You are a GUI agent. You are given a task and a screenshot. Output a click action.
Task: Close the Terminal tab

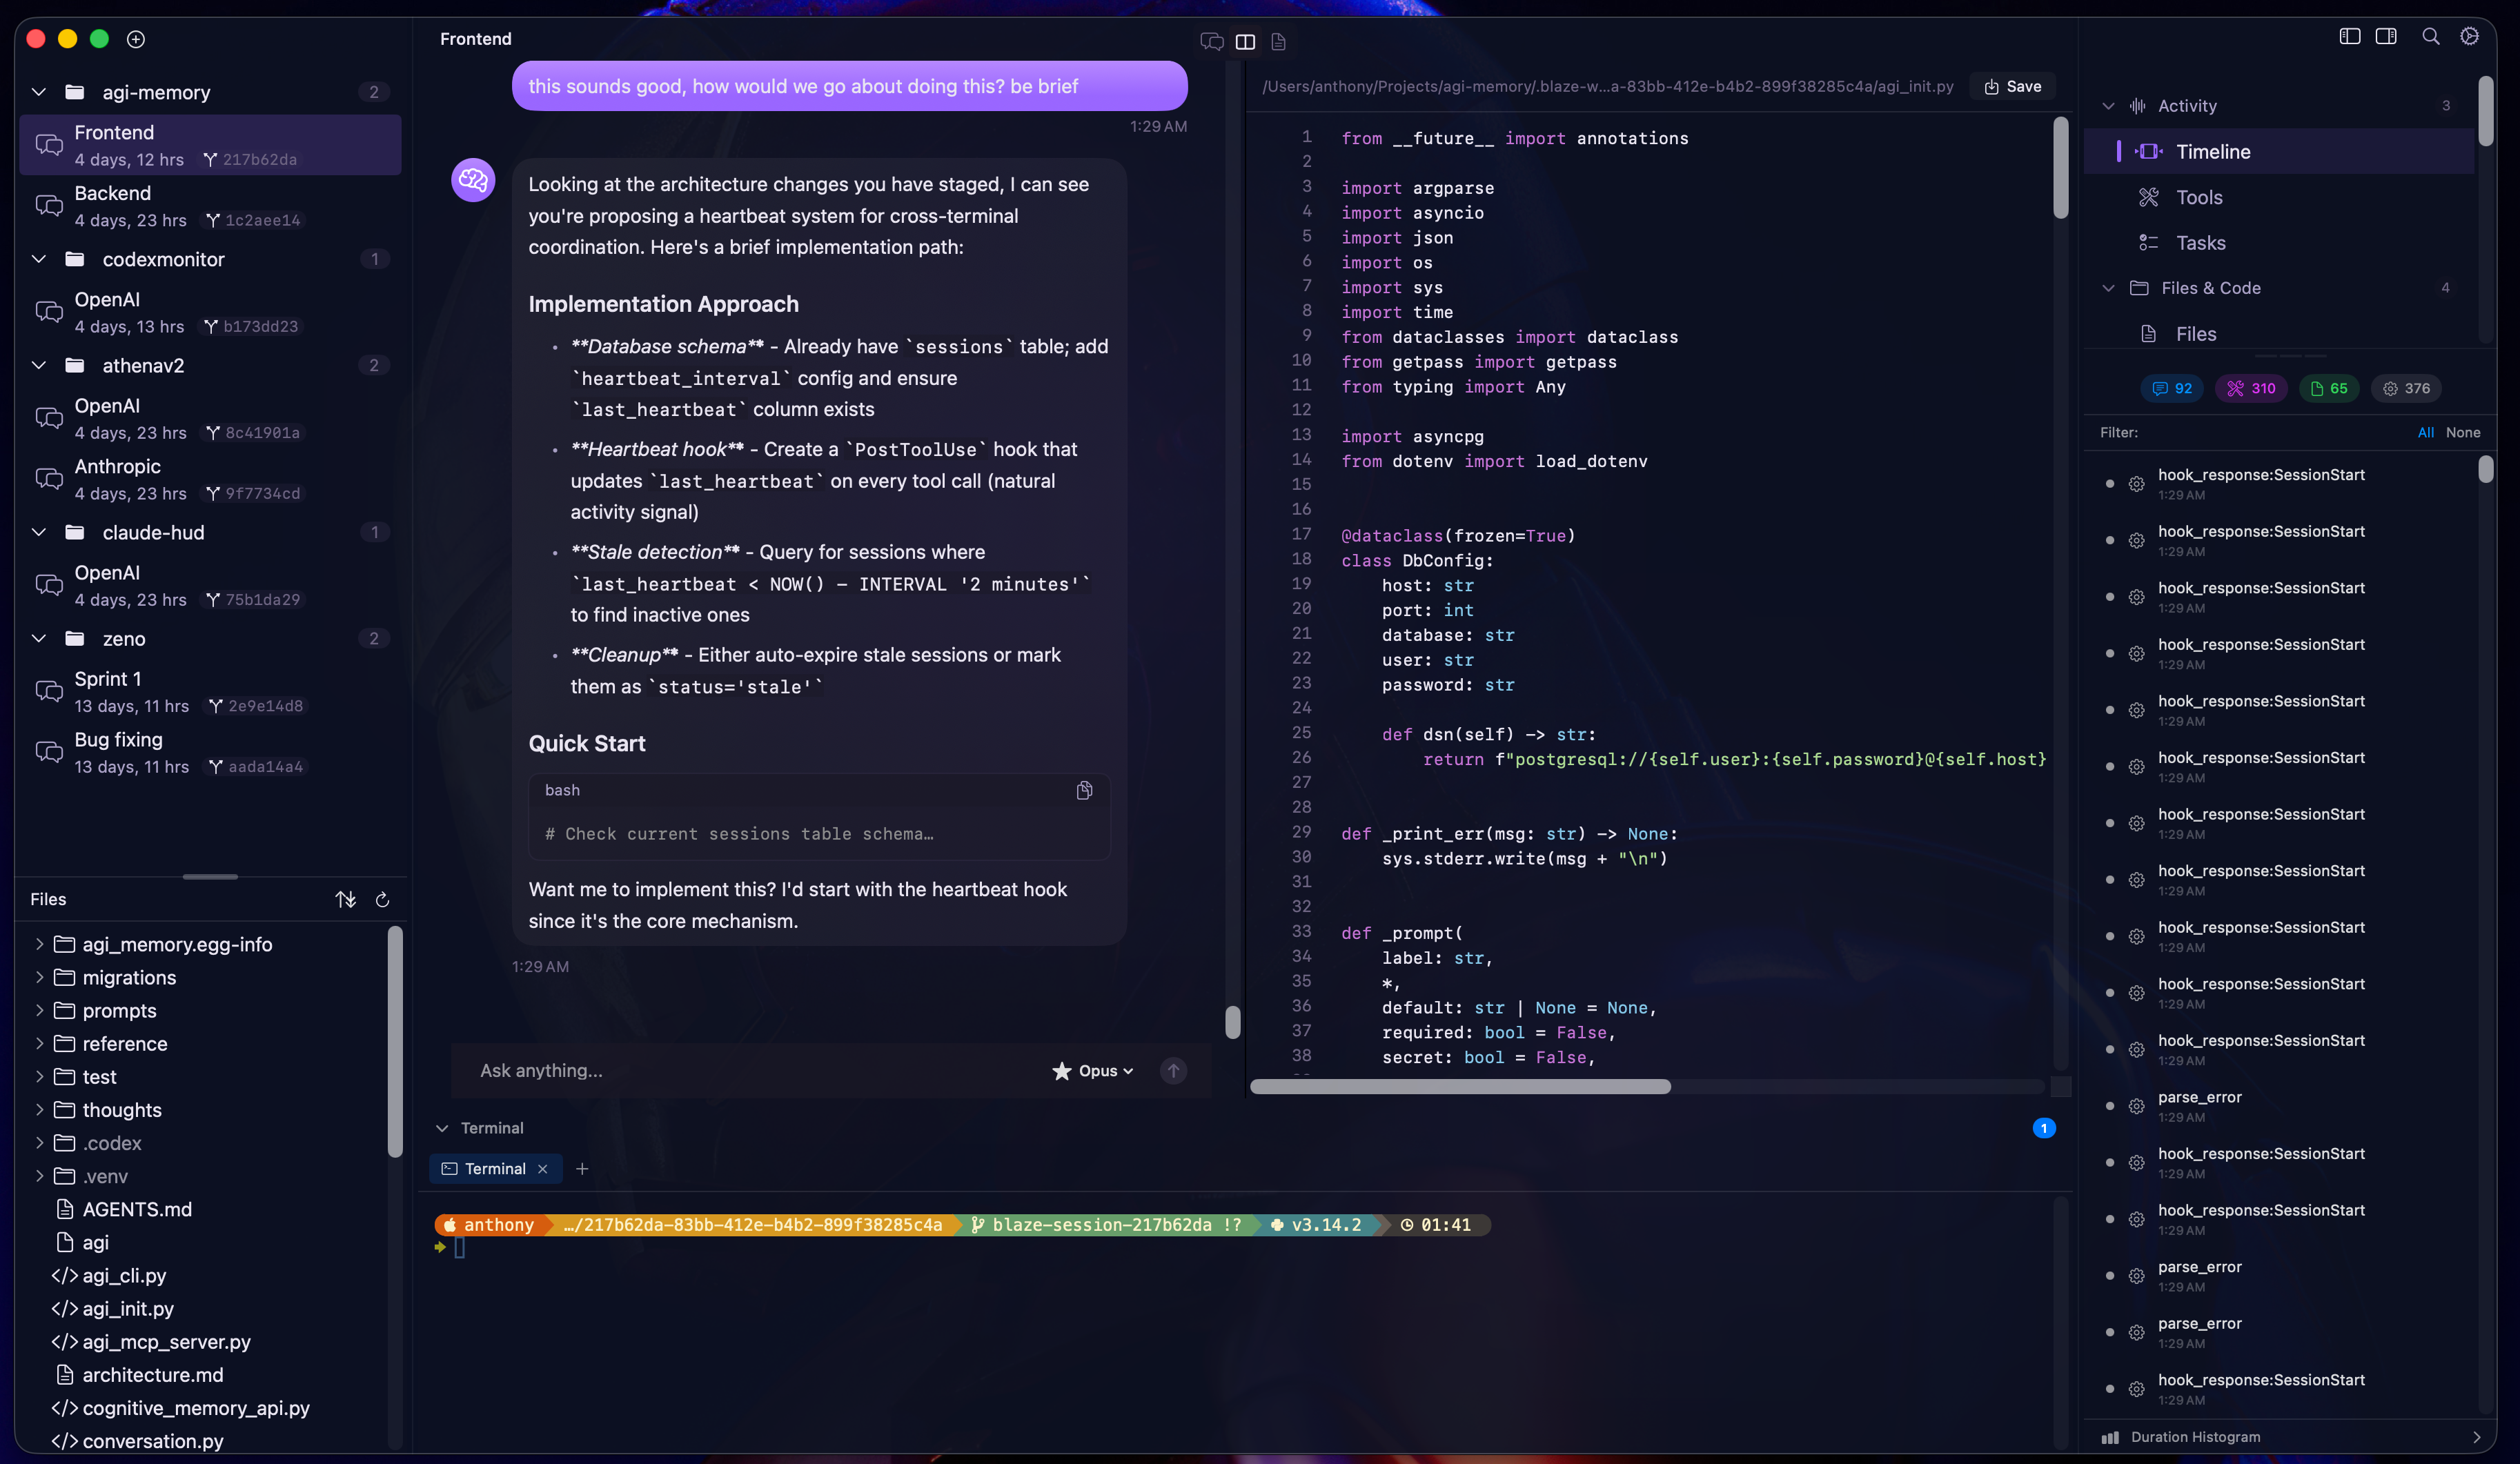542,1168
